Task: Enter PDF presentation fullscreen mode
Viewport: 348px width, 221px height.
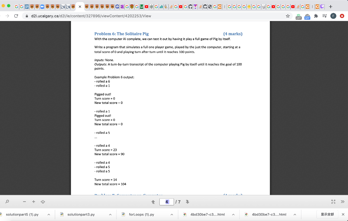Action: 333,201
